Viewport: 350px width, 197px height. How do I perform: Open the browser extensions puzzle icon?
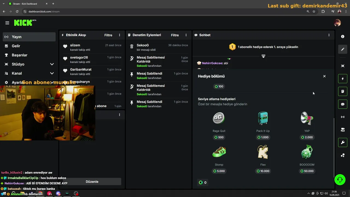click(323, 11)
